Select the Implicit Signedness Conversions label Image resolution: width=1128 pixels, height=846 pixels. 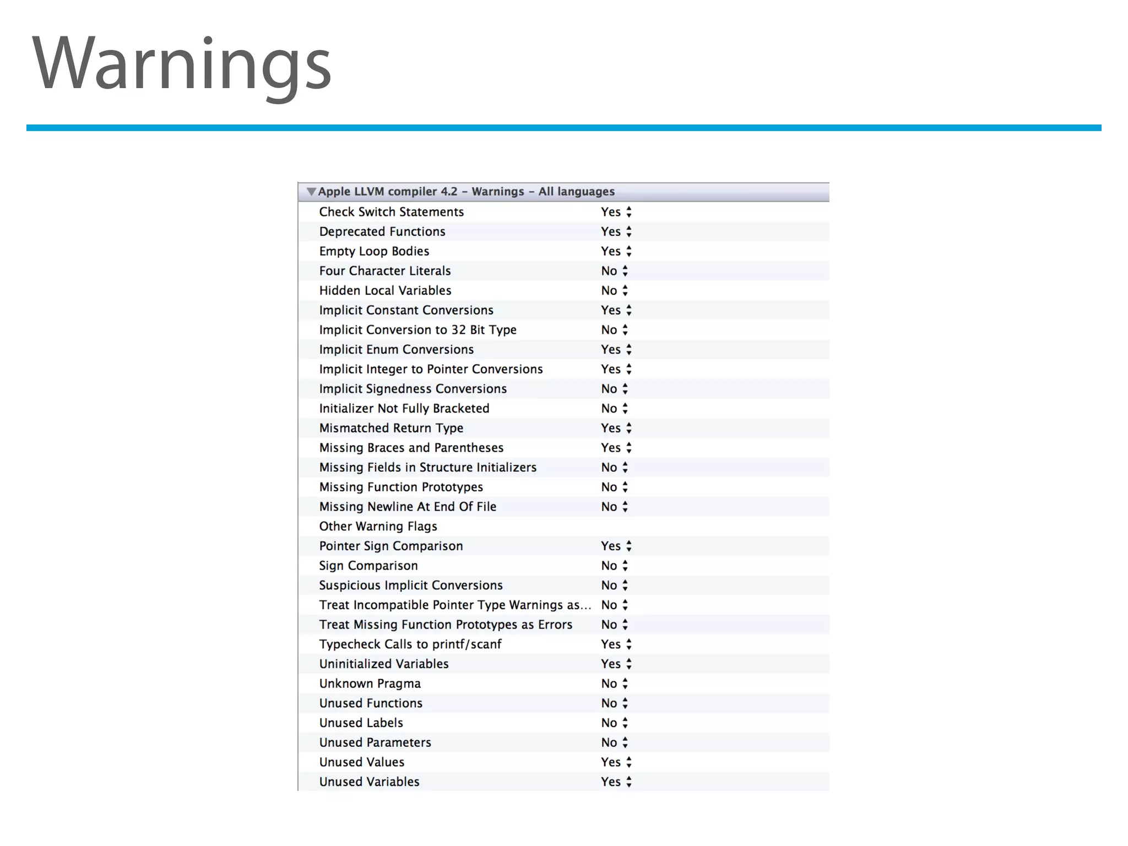413,389
